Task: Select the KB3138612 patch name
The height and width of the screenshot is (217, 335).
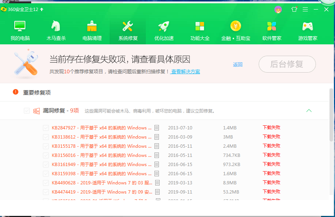Action: [x=102, y=137]
